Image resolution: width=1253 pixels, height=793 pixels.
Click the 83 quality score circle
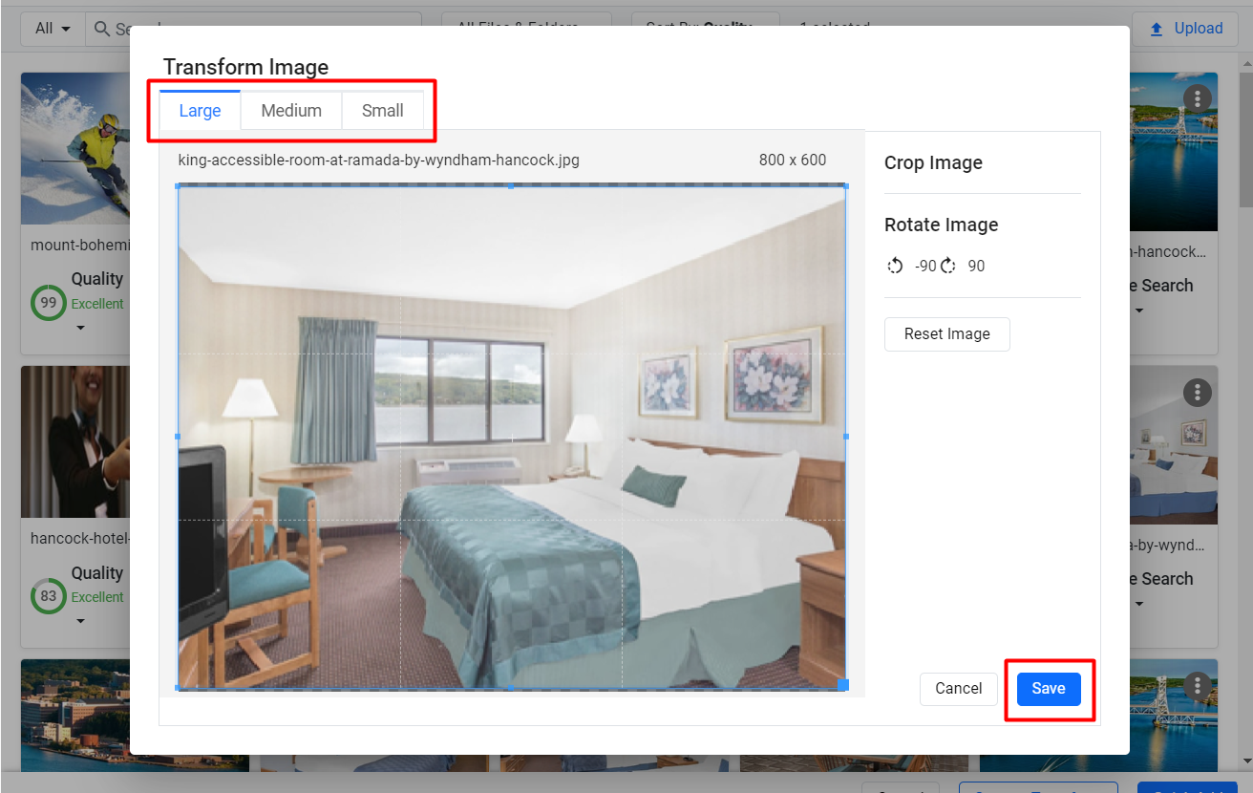tap(49, 596)
